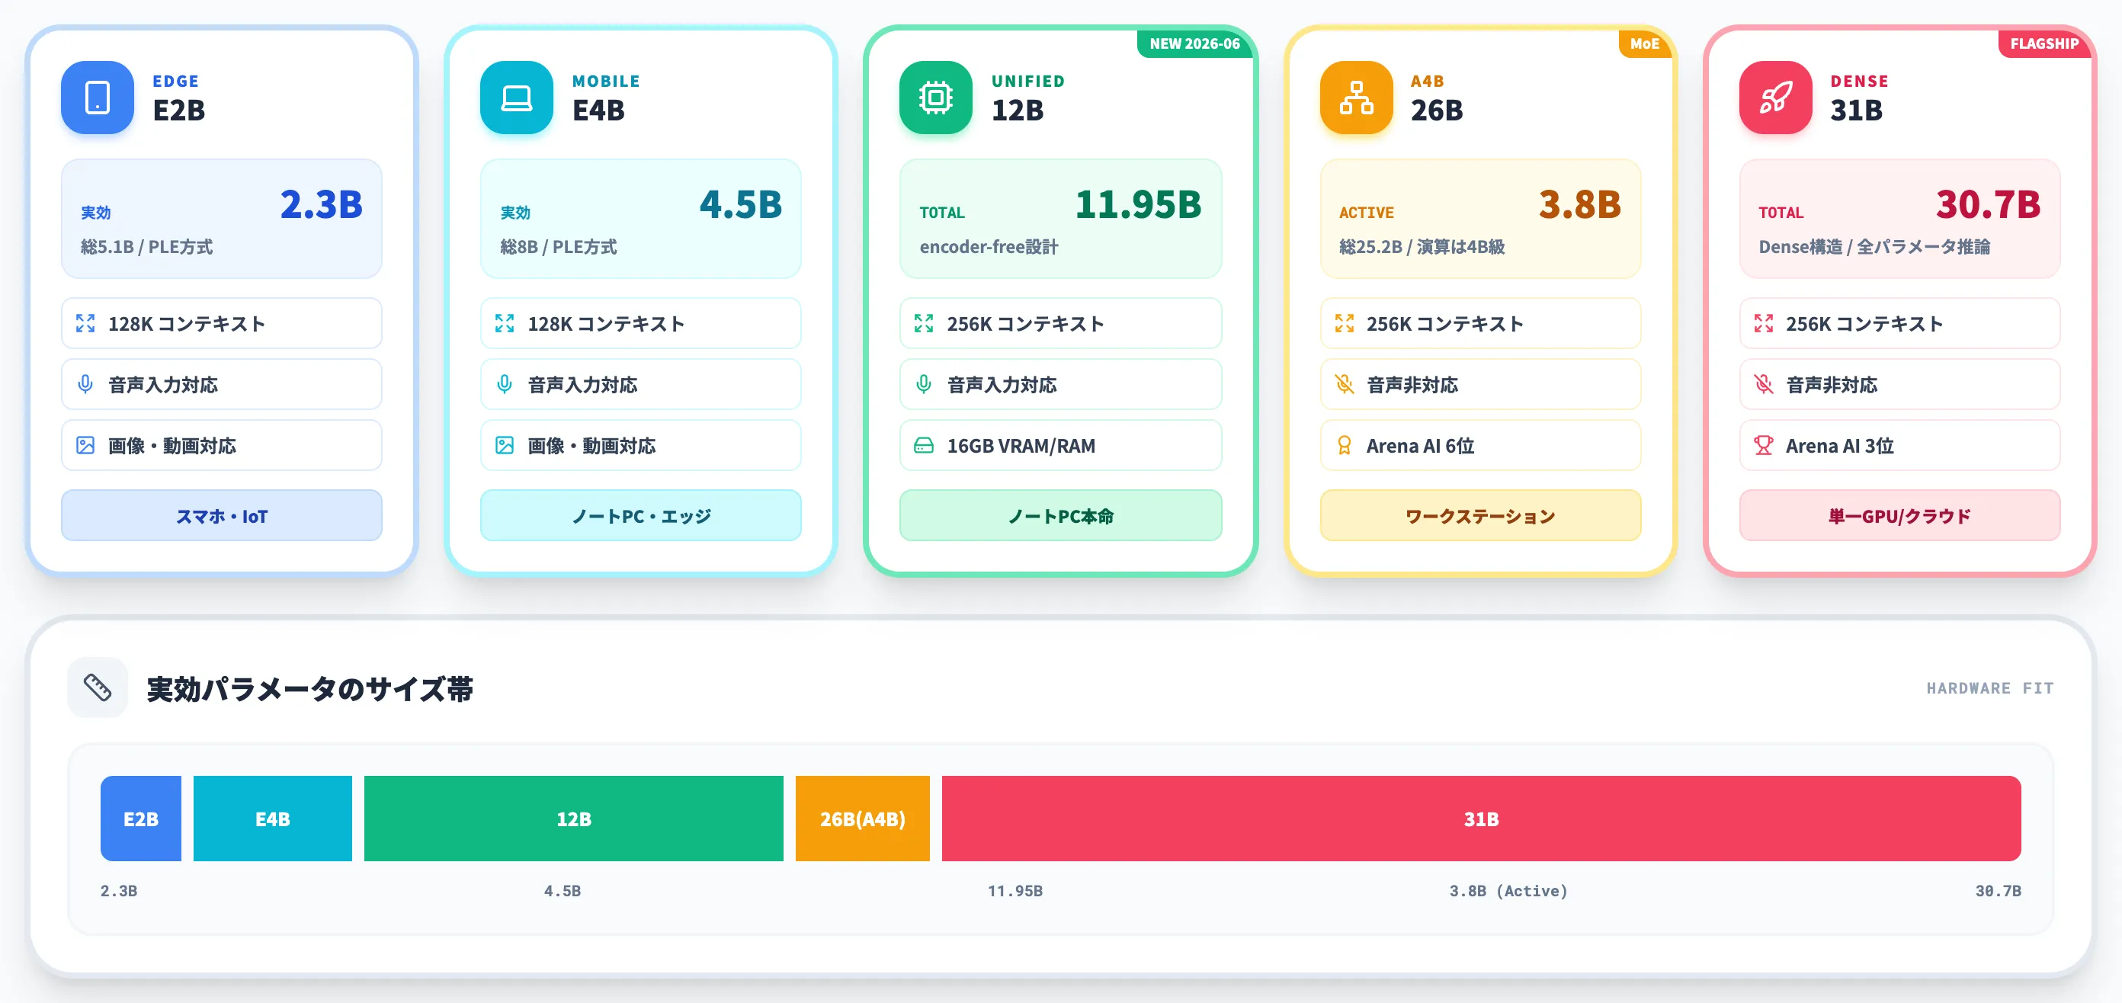This screenshot has height=1003, width=2122.
Task: Click the NEW 2026-06 badge
Action: pos(1194,43)
